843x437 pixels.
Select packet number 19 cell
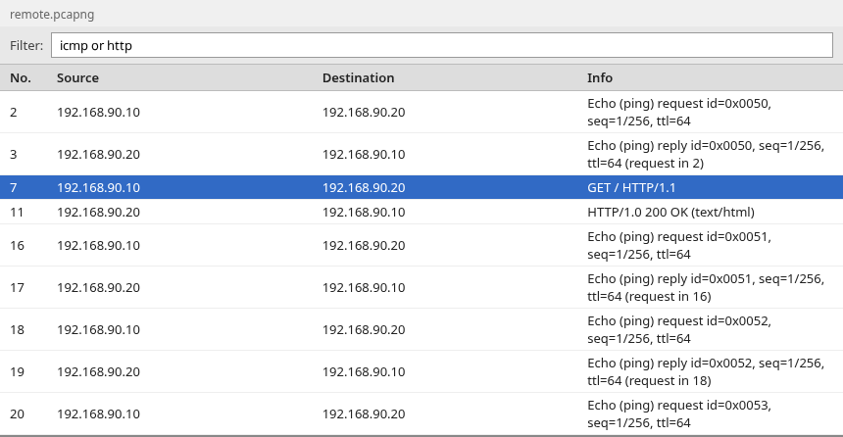click(x=18, y=371)
